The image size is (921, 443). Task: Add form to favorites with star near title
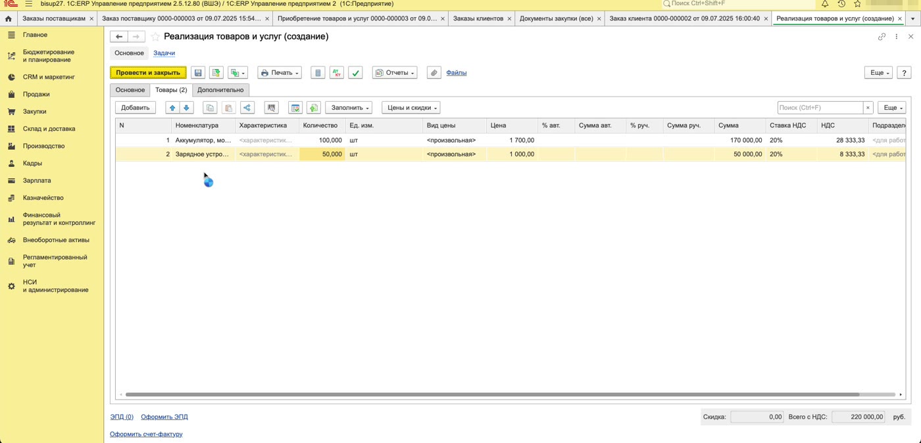pos(155,37)
